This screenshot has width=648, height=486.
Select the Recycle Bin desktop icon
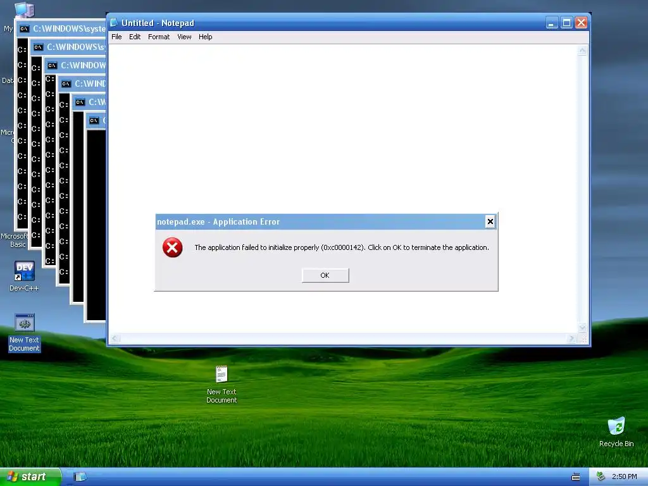(616, 432)
